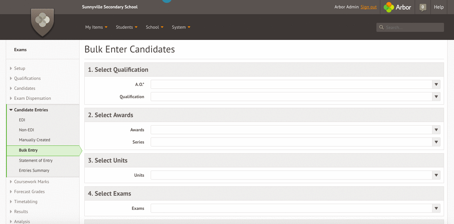Open the School menu
Screen dimensions: 454x224
155,27
